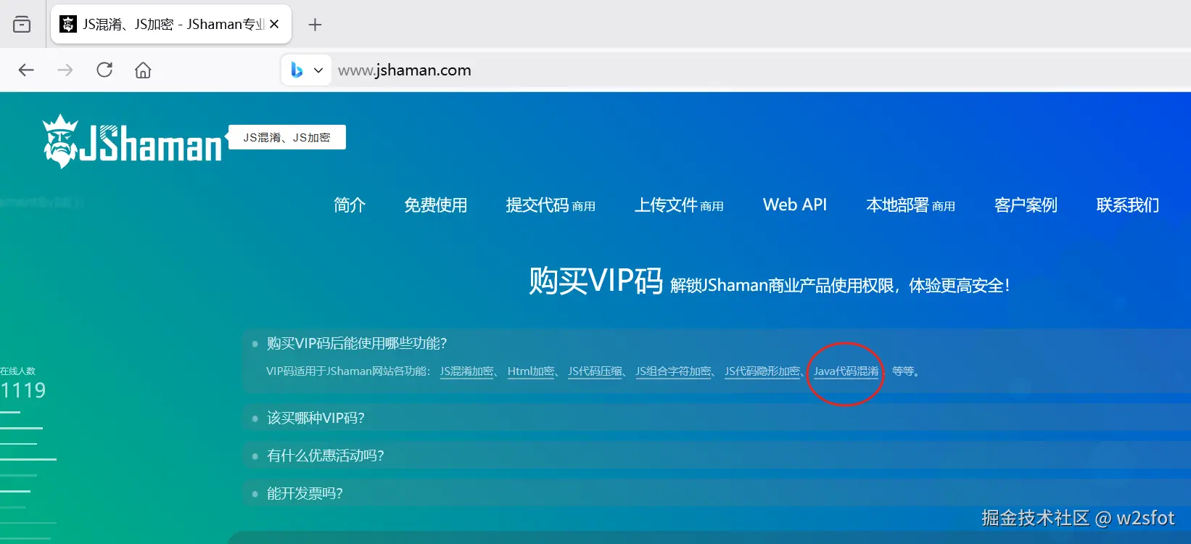Image resolution: width=1191 pixels, height=544 pixels.
Task: Follow the JS代码隐形加密 link
Action: click(x=762, y=371)
